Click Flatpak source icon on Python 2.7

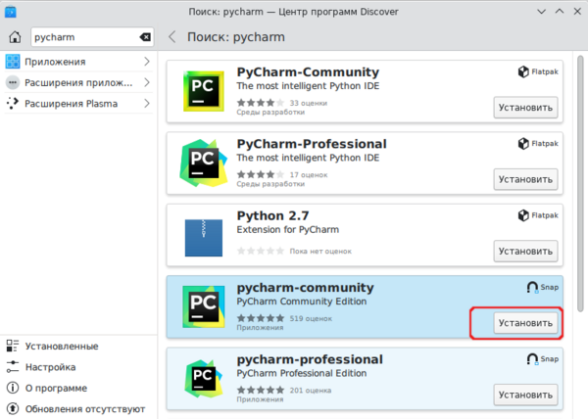point(523,215)
